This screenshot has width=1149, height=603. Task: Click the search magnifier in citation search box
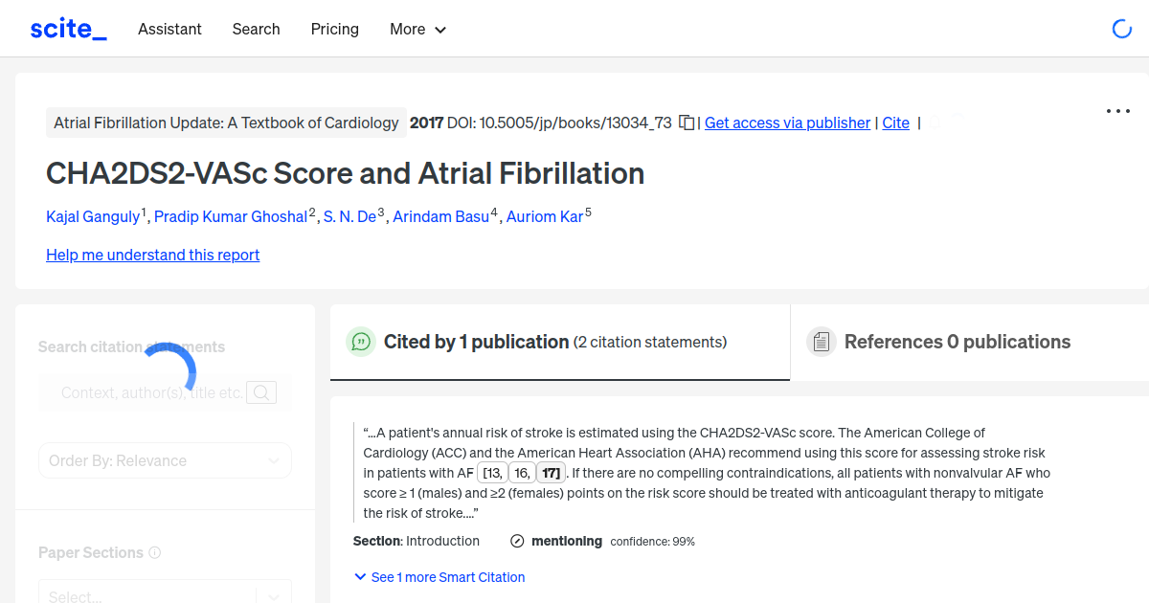click(261, 392)
